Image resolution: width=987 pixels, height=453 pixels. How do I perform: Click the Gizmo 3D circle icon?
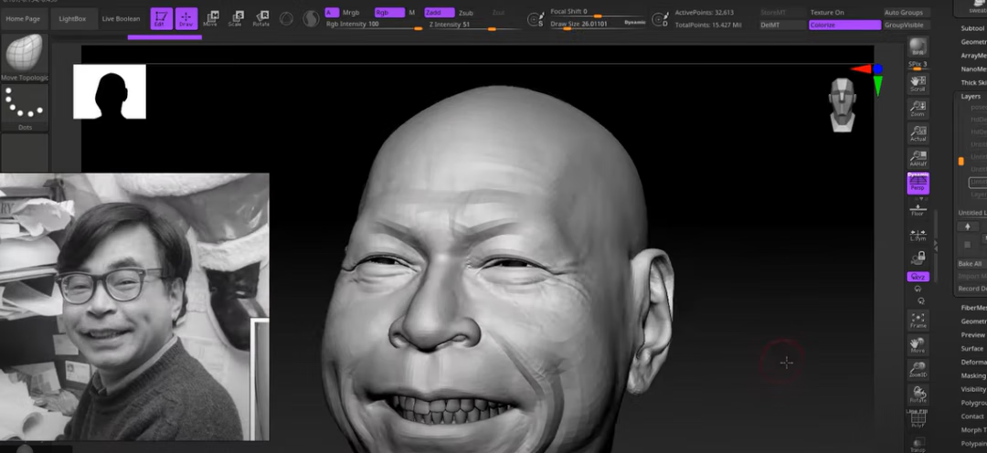286,19
